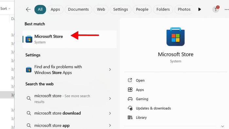Open Gaming section of Microsoft Store

pyautogui.click(x=142, y=99)
